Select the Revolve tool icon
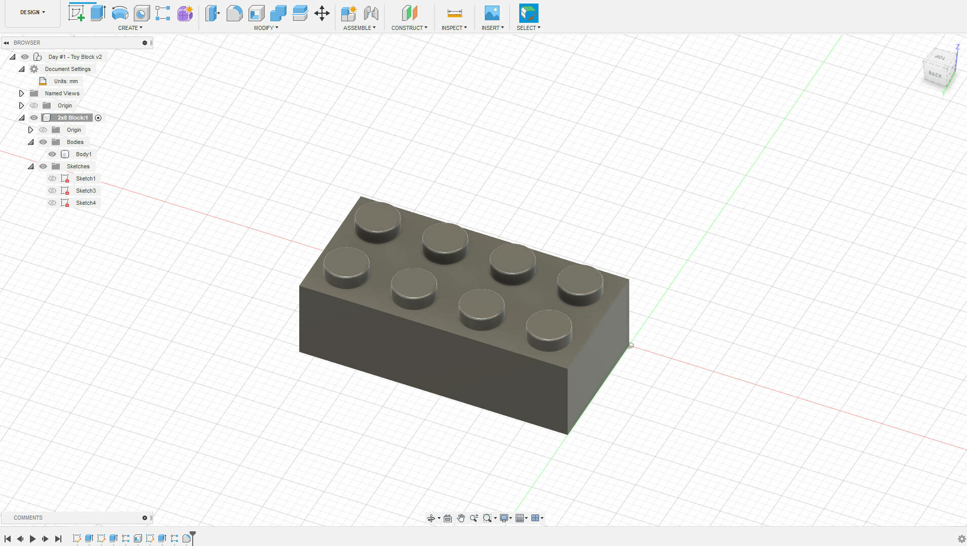 120,13
